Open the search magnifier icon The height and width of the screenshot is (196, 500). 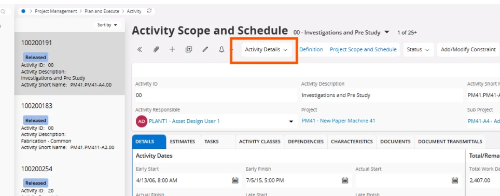tap(3, 12)
